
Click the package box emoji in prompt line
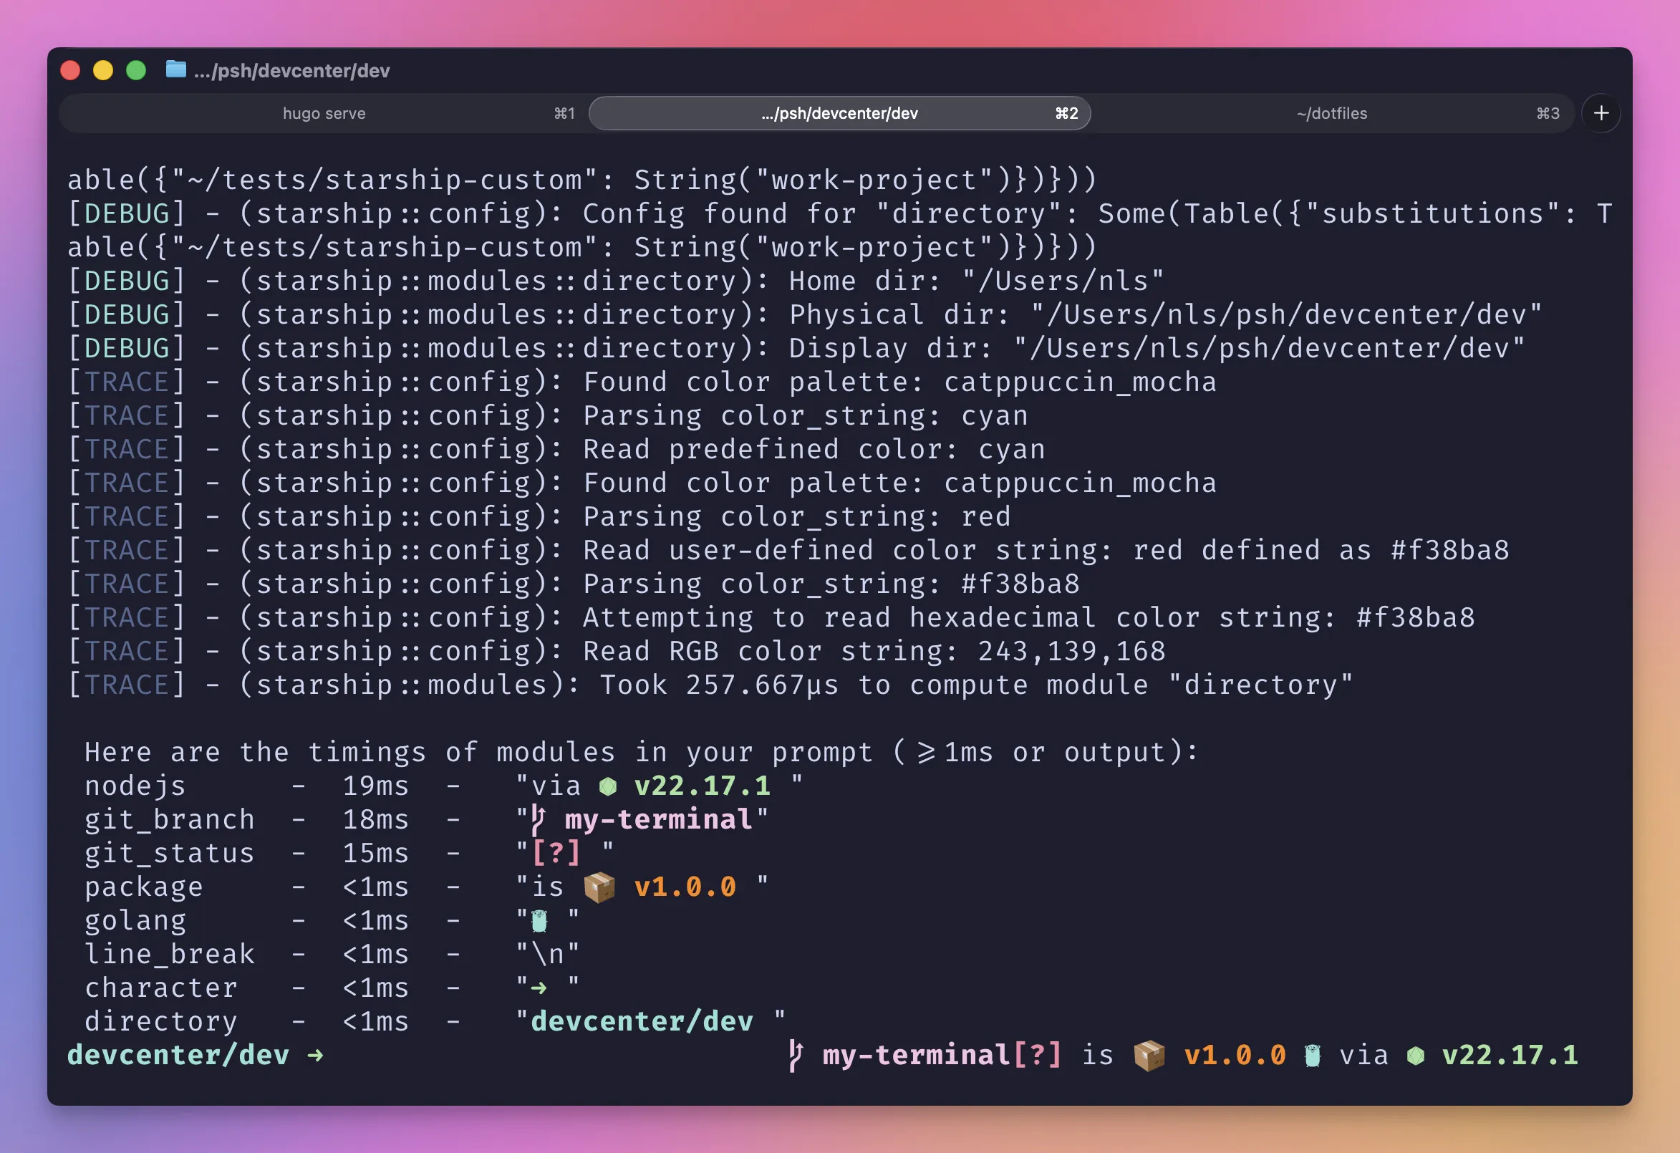1149,1056
